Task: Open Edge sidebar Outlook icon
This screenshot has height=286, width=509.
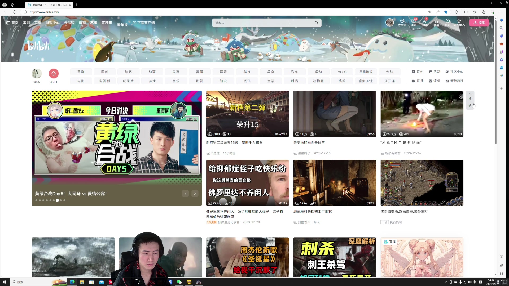Action: point(501,68)
